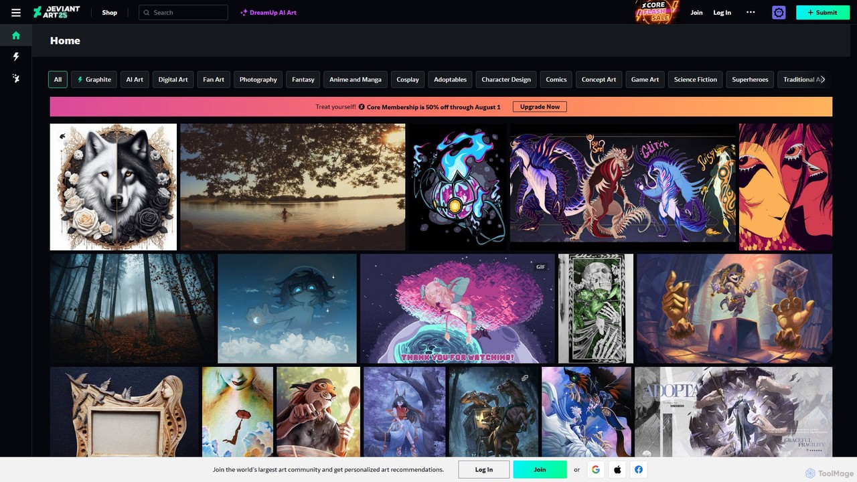Sign in with the Google icon
The image size is (857, 482).
tap(595, 469)
